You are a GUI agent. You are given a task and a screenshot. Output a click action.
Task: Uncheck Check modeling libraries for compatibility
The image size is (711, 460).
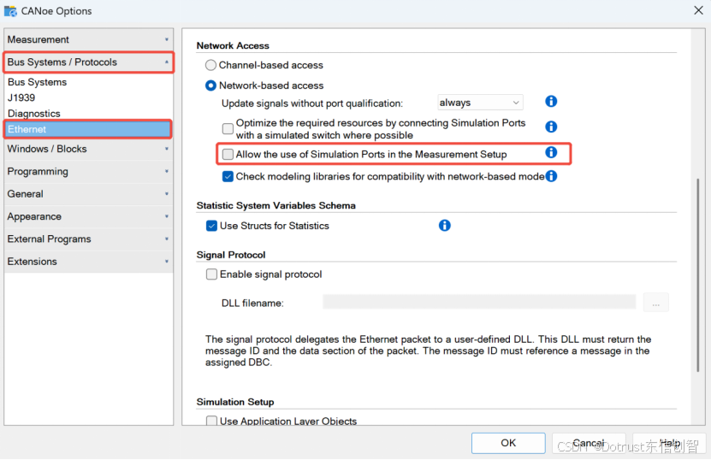pyautogui.click(x=228, y=176)
